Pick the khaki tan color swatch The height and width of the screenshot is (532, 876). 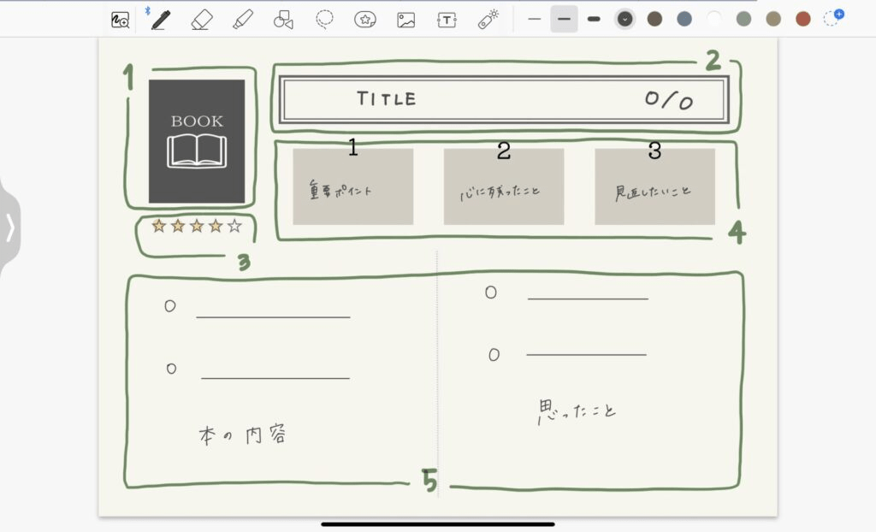coord(773,19)
